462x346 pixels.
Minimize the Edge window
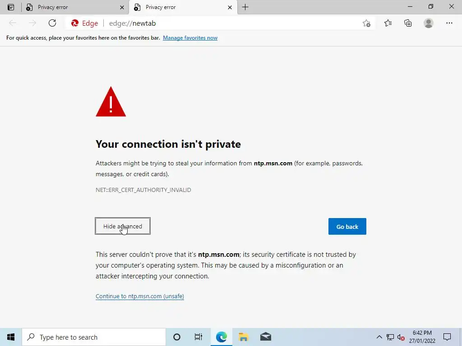[x=410, y=7]
